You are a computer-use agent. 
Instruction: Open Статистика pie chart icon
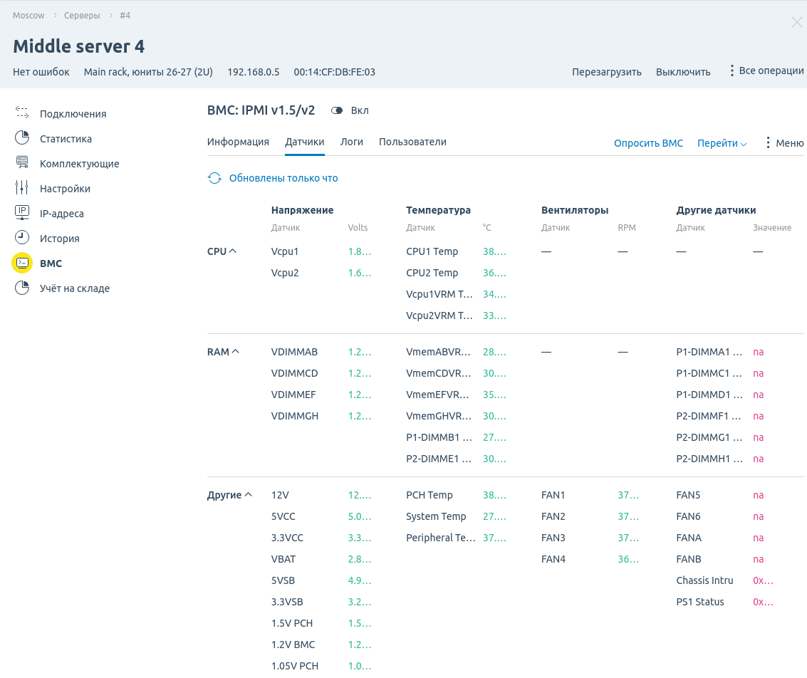22,138
